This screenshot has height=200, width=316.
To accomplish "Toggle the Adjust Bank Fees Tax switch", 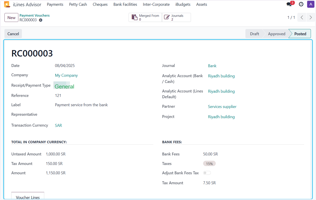I will point(207,173).
